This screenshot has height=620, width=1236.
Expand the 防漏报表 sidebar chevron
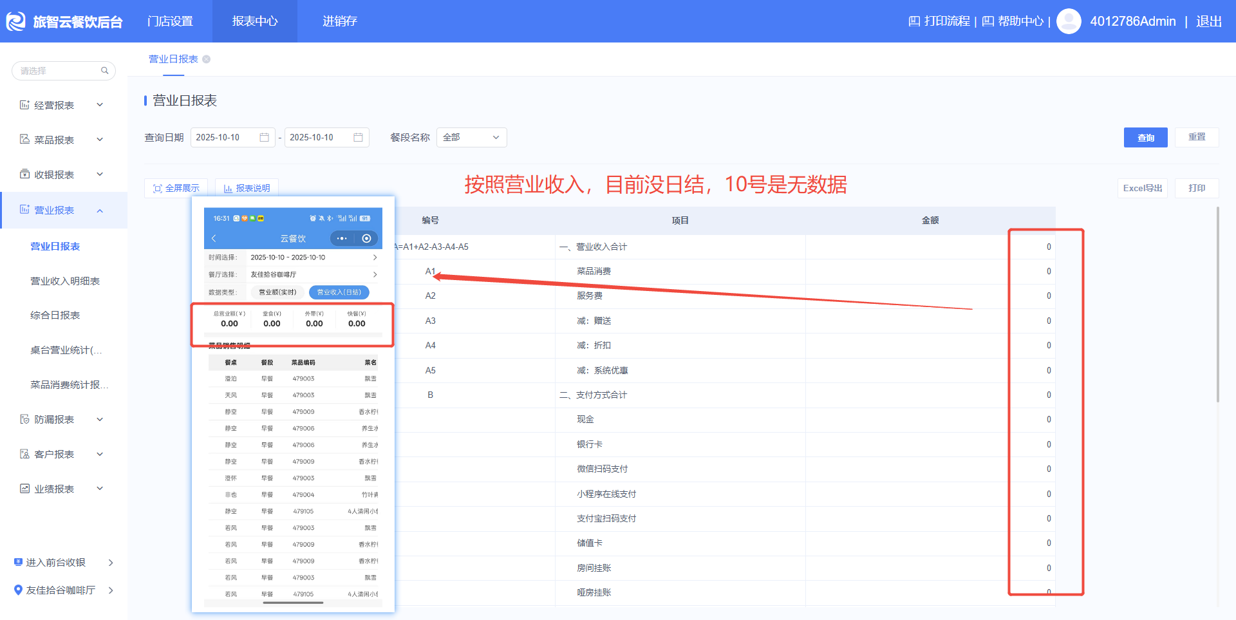100,420
